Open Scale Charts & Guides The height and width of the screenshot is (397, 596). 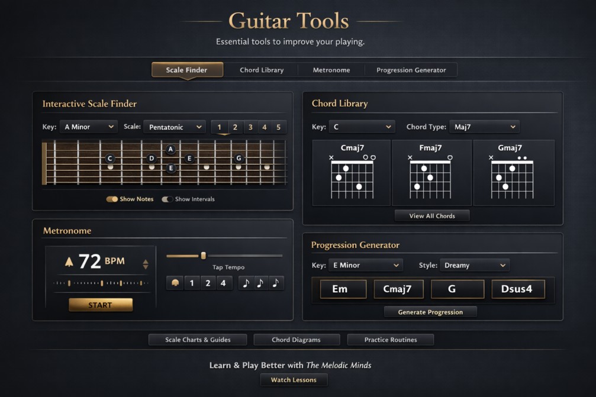(x=198, y=340)
